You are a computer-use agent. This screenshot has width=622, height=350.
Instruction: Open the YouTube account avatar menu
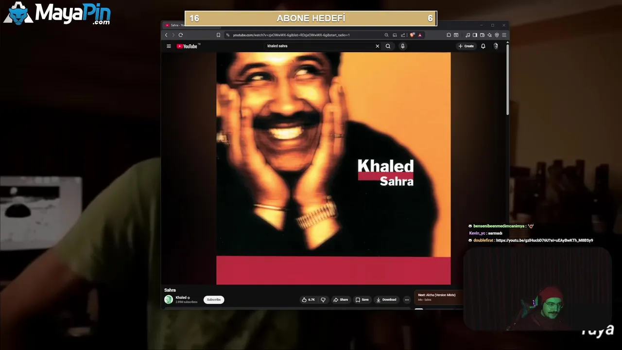(x=496, y=46)
